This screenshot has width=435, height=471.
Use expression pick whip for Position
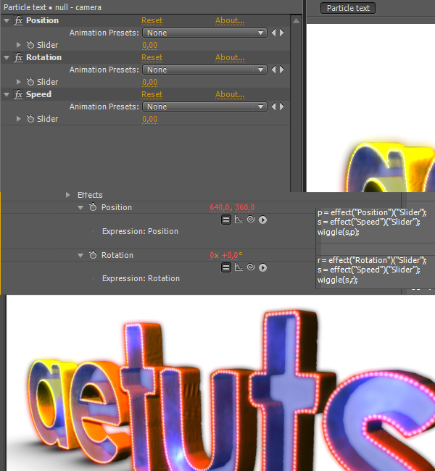click(x=251, y=220)
